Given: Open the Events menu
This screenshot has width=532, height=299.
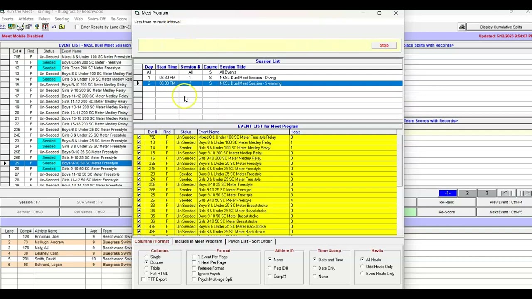Looking at the screenshot, I should coord(7,19).
